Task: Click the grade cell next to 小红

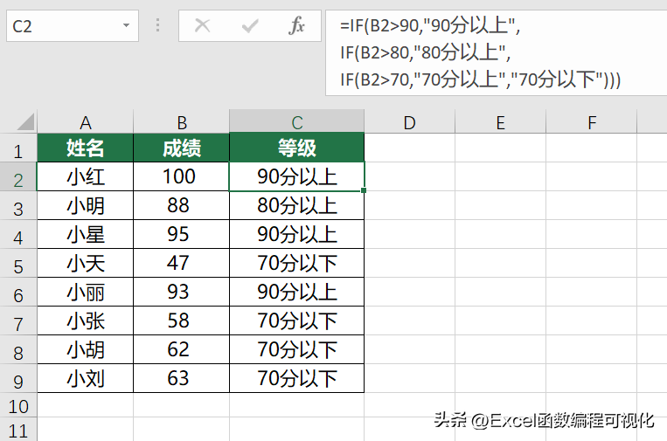Action: tap(297, 176)
